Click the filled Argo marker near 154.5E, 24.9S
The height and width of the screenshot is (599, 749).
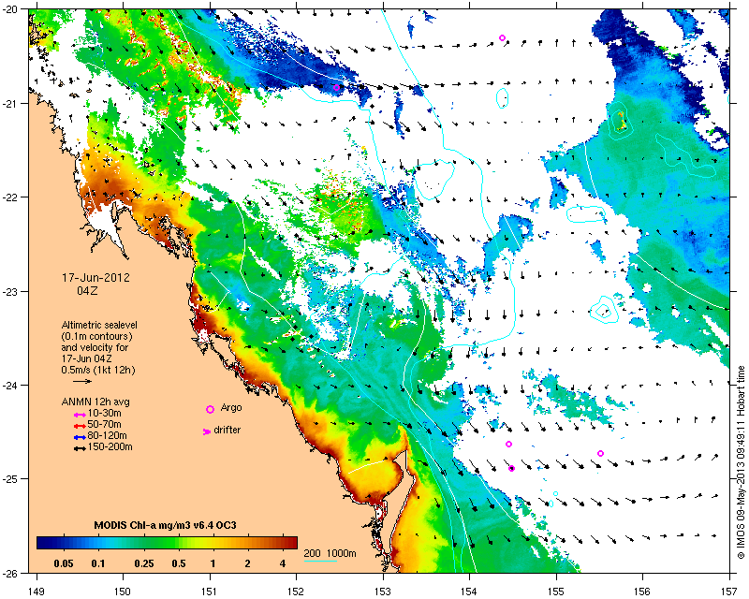(511, 469)
